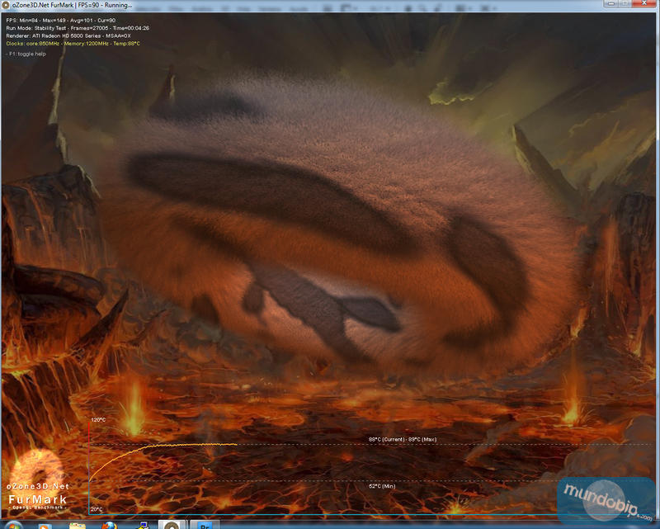Click the '20°C' graph axis label
This screenshot has height=529, width=660.
97,509
